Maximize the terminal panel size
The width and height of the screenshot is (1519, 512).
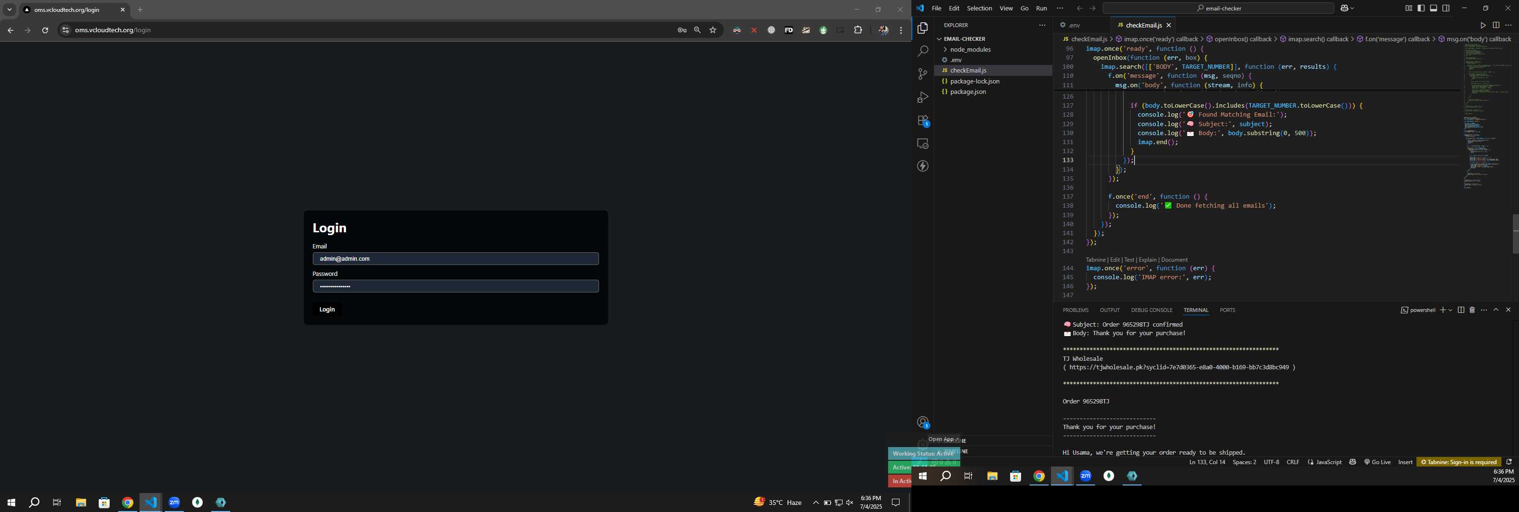[1496, 311]
